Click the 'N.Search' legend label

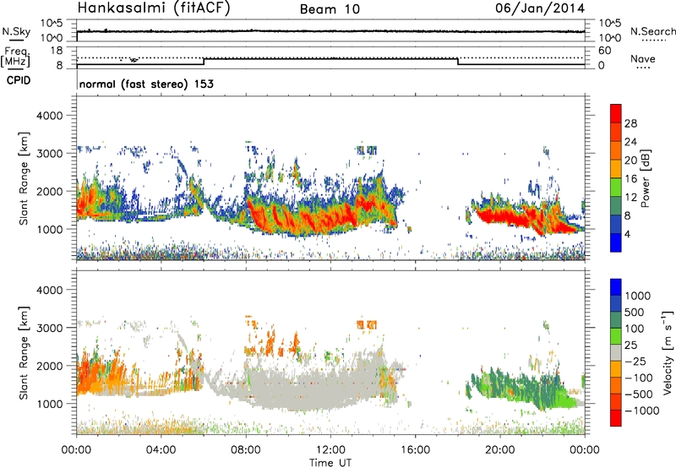pyautogui.click(x=652, y=31)
